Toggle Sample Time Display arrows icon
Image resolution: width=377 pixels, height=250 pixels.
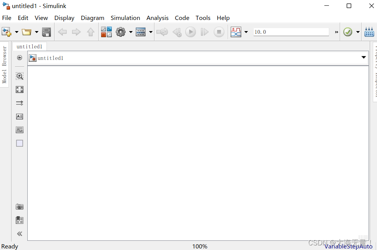20,103
